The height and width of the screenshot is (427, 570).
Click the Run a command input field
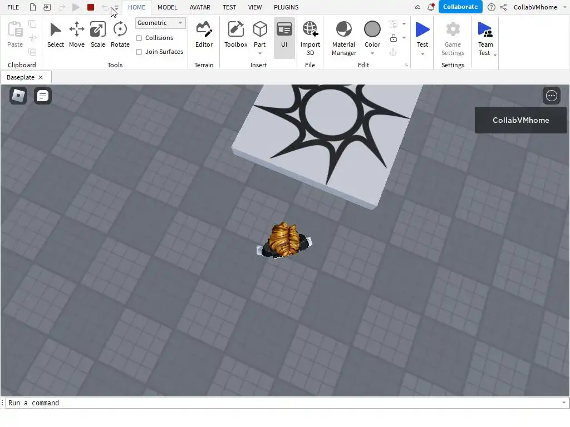pos(283,403)
